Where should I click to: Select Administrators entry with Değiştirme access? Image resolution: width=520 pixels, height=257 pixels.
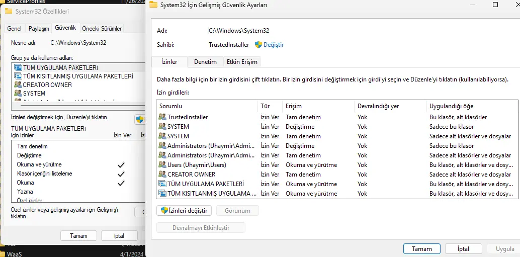(x=337, y=145)
